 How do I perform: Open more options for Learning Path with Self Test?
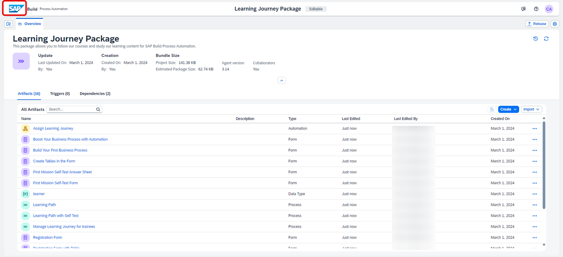tap(534, 216)
